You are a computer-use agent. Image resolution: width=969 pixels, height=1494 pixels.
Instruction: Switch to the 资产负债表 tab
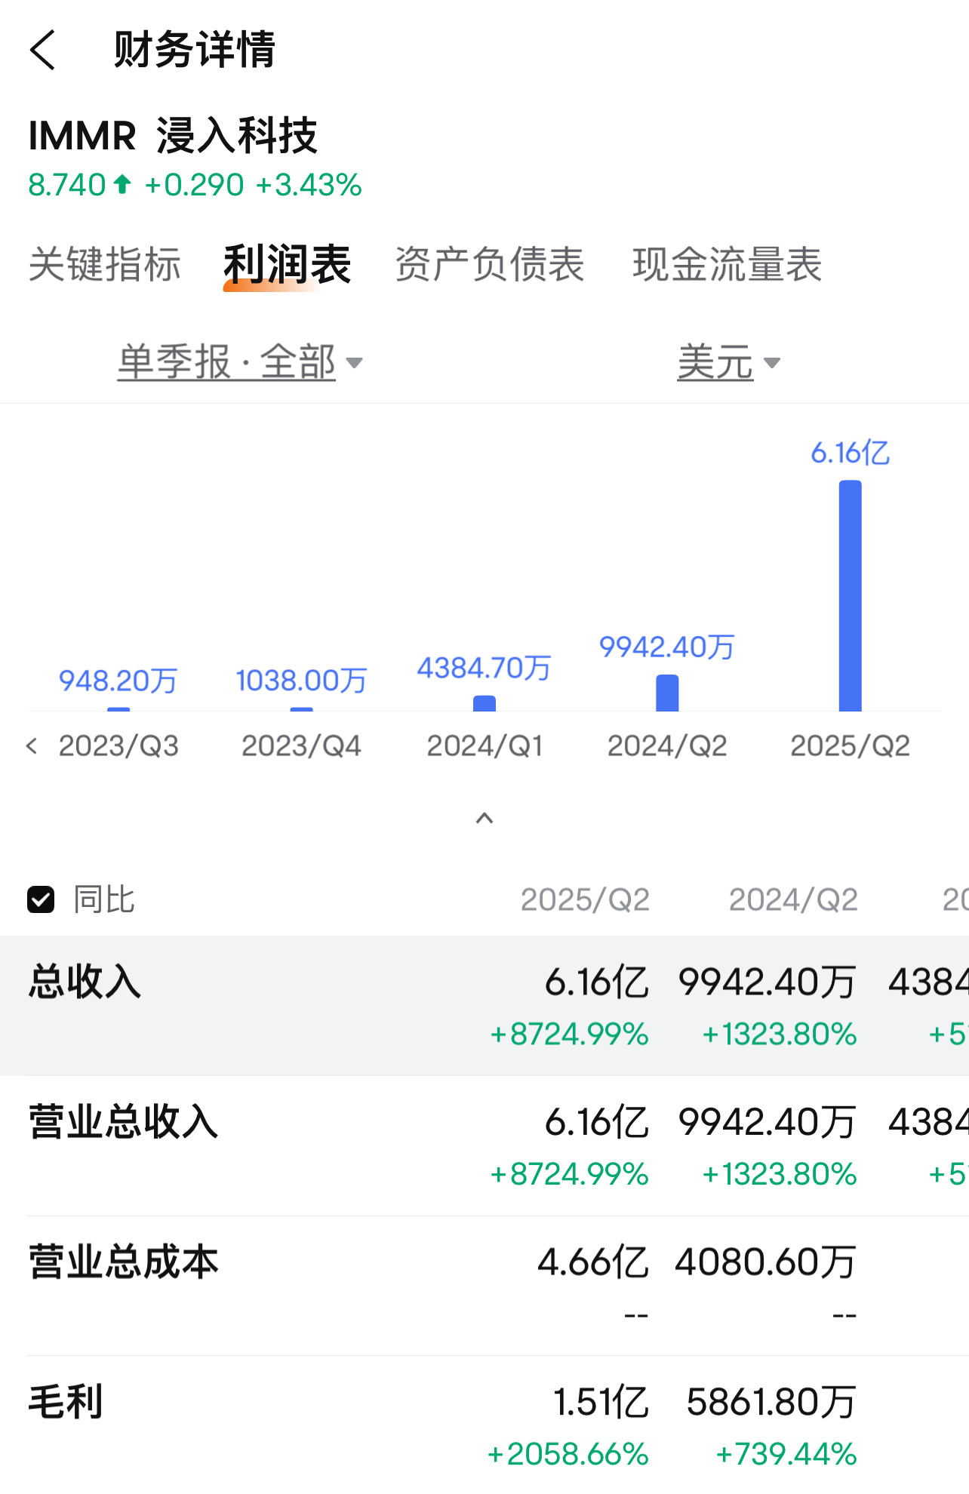[x=490, y=264]
